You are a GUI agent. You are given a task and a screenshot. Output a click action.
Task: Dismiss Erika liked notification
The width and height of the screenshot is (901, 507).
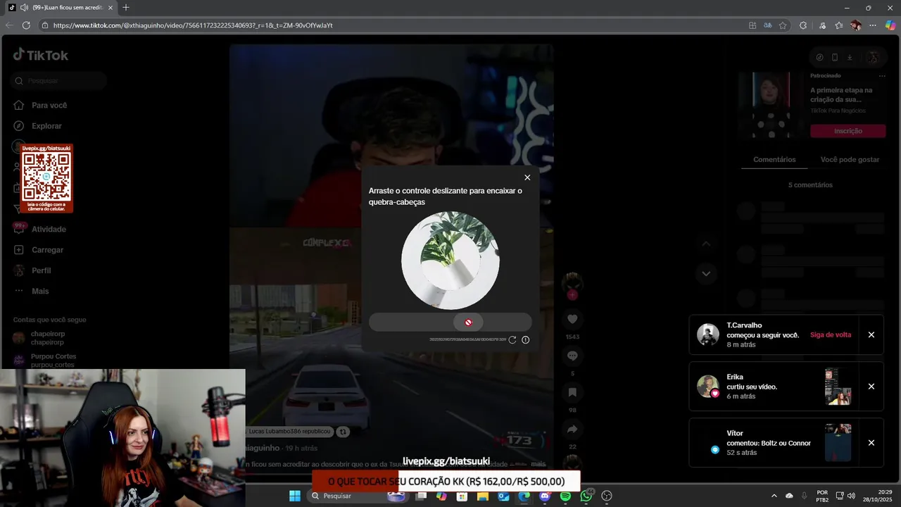[871, 387]
